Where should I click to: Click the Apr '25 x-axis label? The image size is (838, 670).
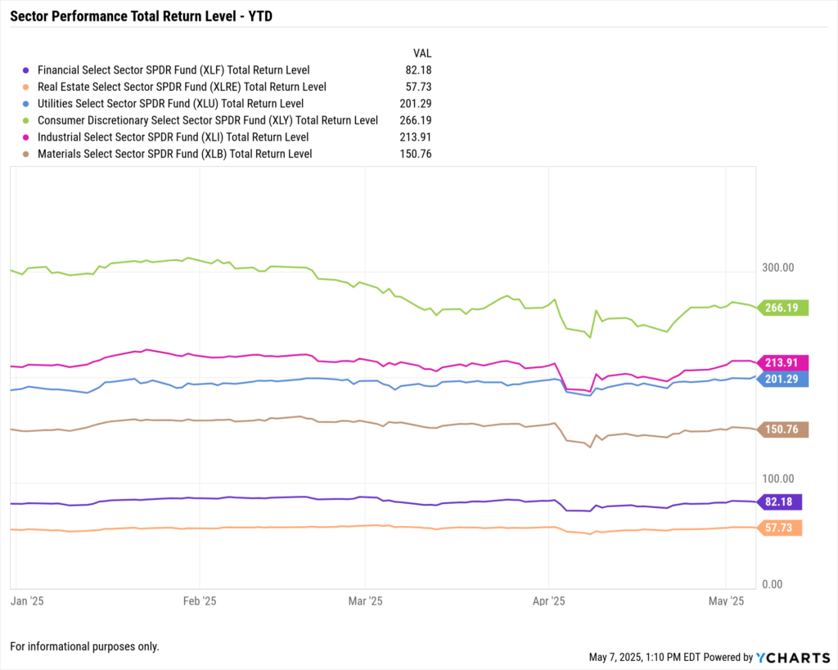(x=549, y=601)
